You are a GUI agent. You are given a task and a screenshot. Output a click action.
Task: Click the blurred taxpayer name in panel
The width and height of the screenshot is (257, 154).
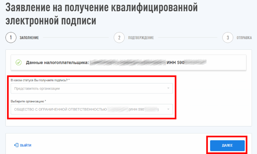(128, 62)
